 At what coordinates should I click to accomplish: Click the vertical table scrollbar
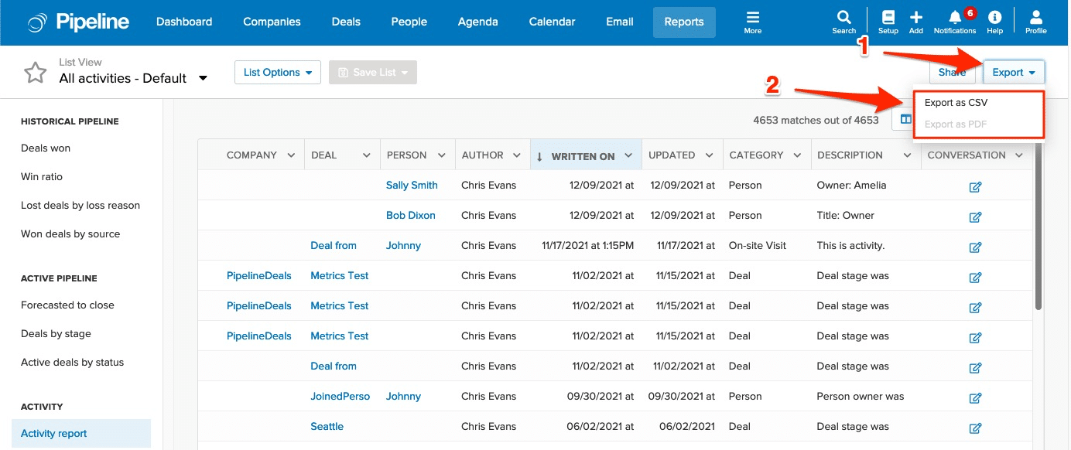(1038, 224)
